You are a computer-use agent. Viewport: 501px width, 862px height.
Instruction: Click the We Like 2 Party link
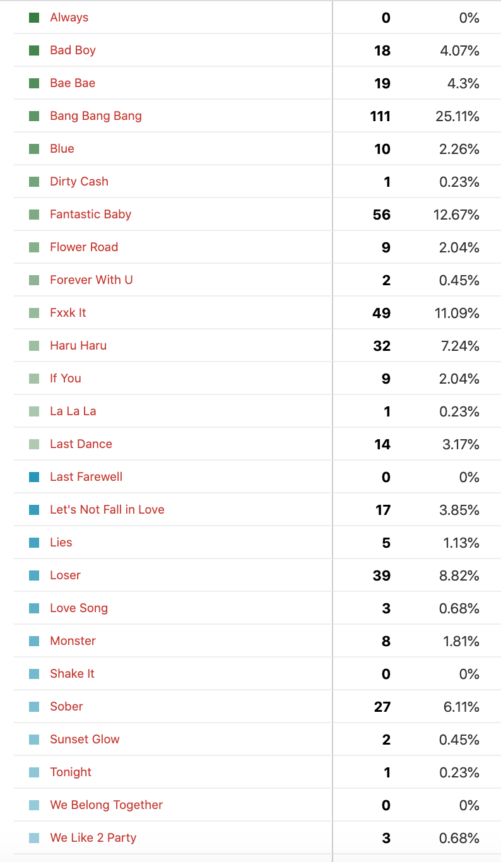tap(93, 838)
